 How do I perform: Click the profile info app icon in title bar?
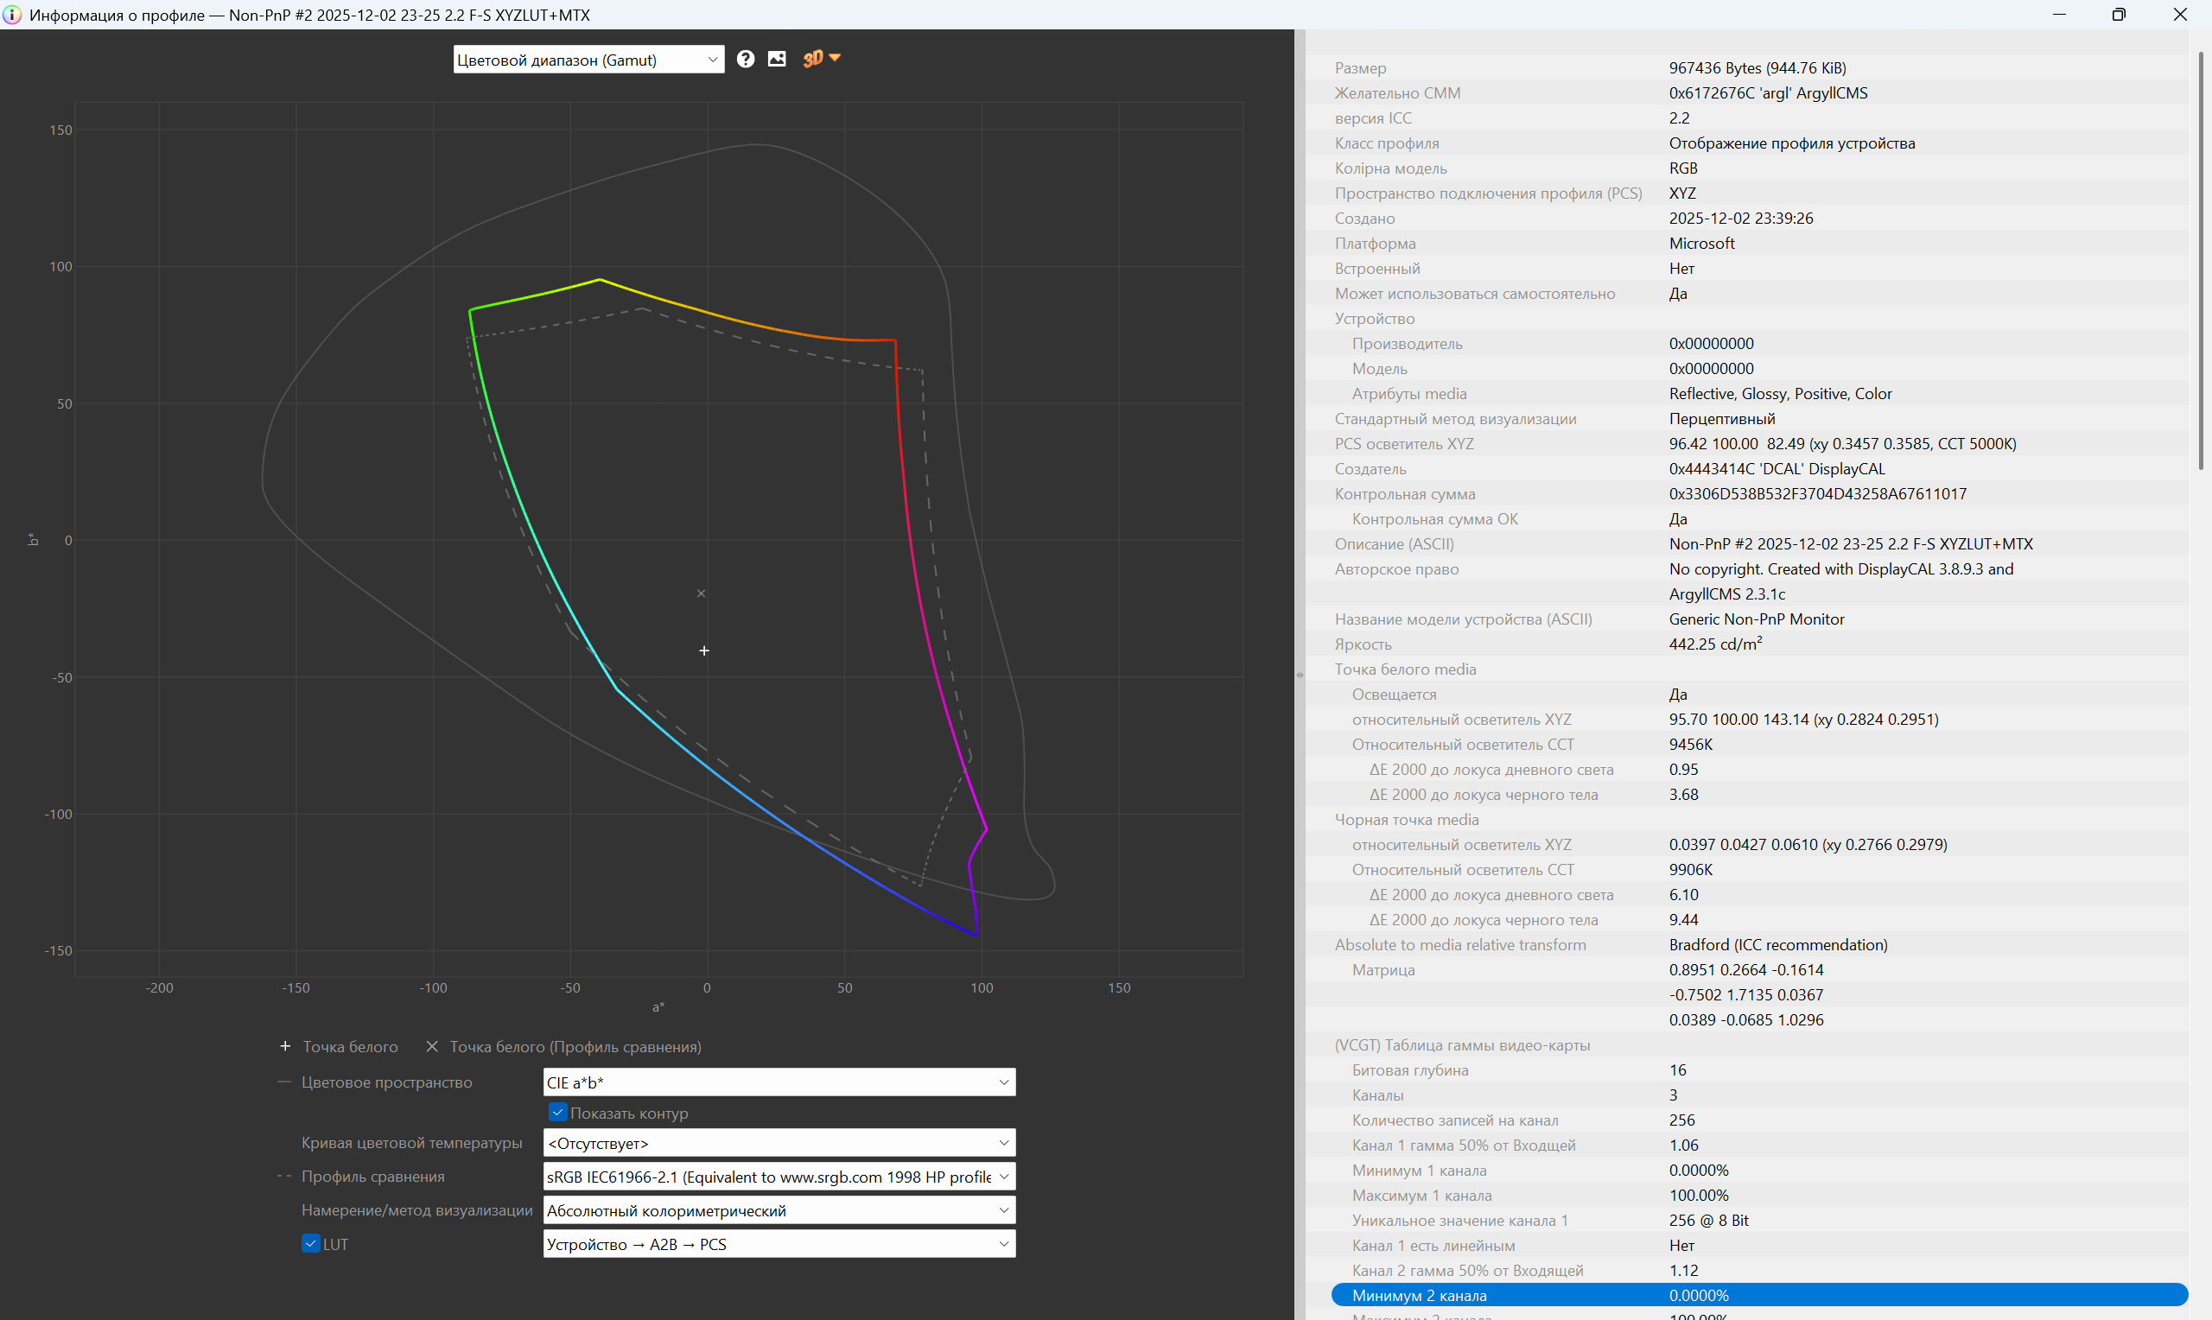tap(11, 14)
